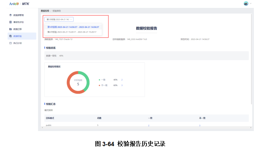Click the 数据校验报告 title
This screenshot has width=265, height=149.
click(x=147, y=28)
